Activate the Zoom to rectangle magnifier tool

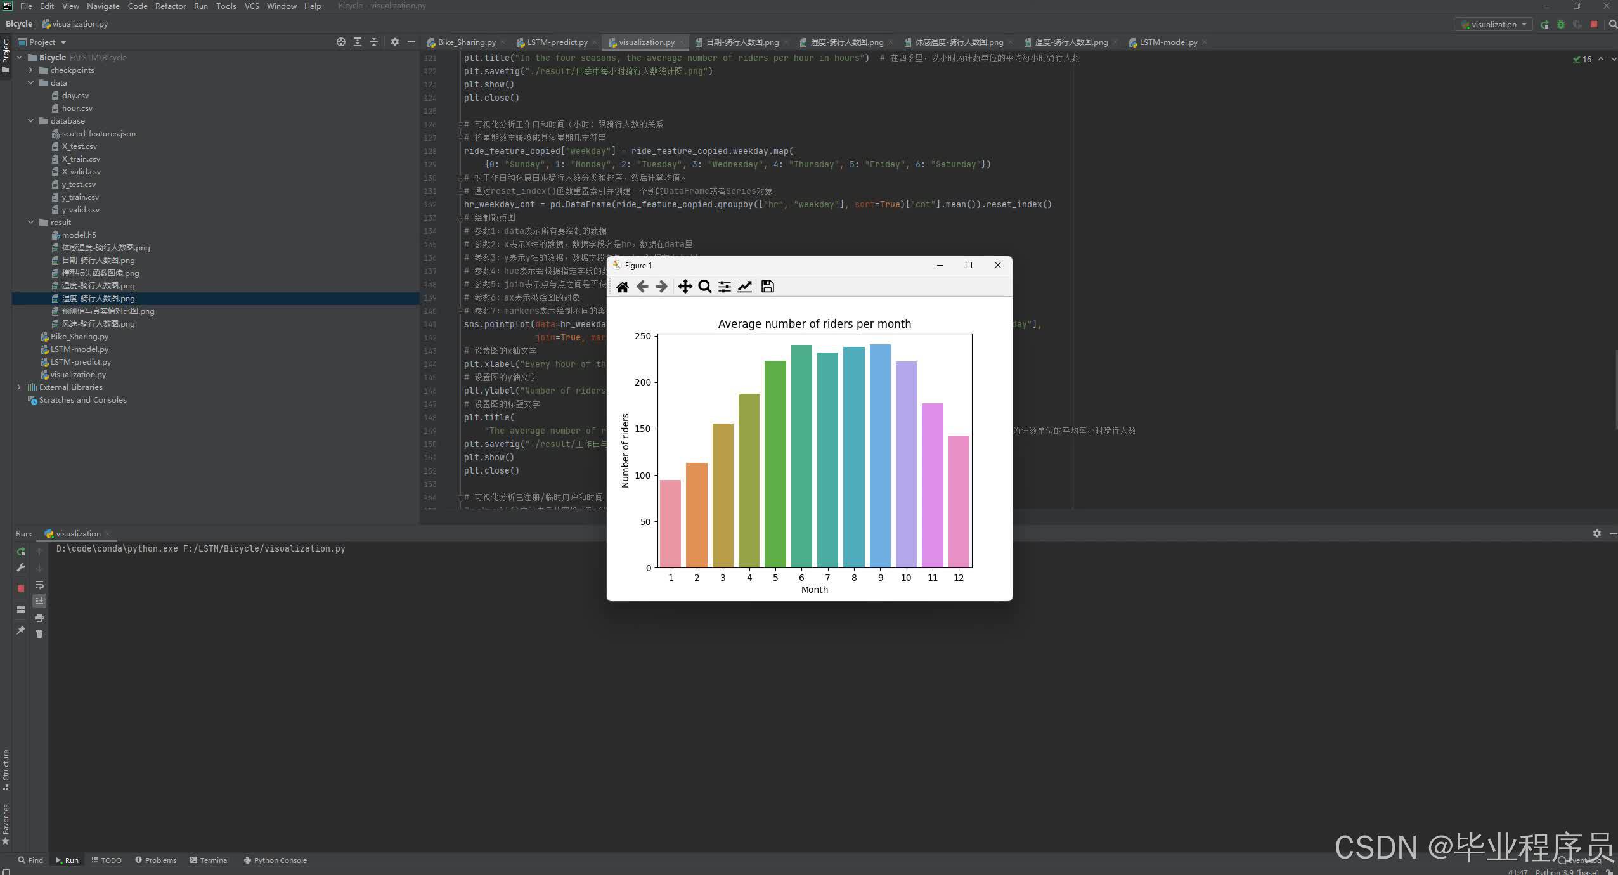(704, 287)
